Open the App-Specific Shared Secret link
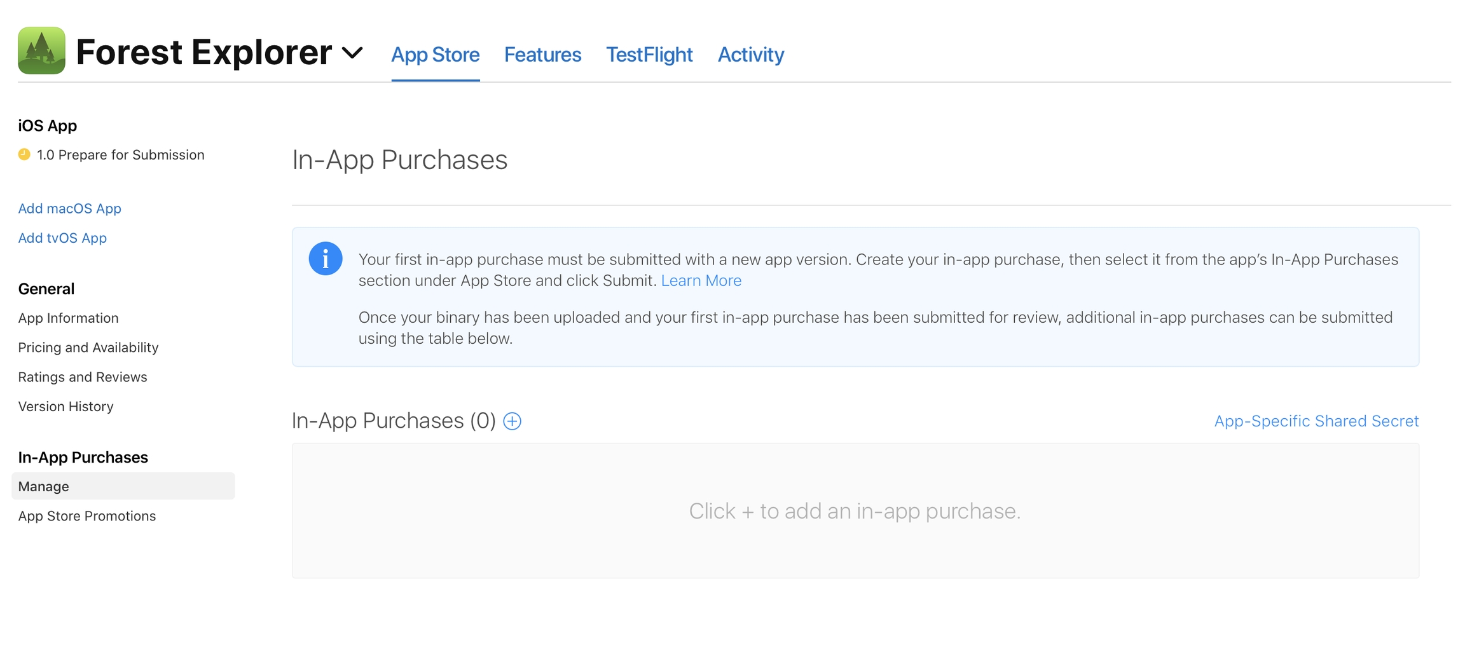 pyautogui.click(x=1316, y=421)
